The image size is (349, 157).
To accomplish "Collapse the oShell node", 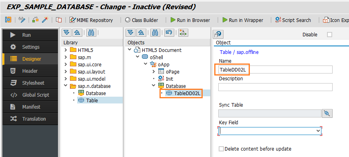I will click(138, 57).
